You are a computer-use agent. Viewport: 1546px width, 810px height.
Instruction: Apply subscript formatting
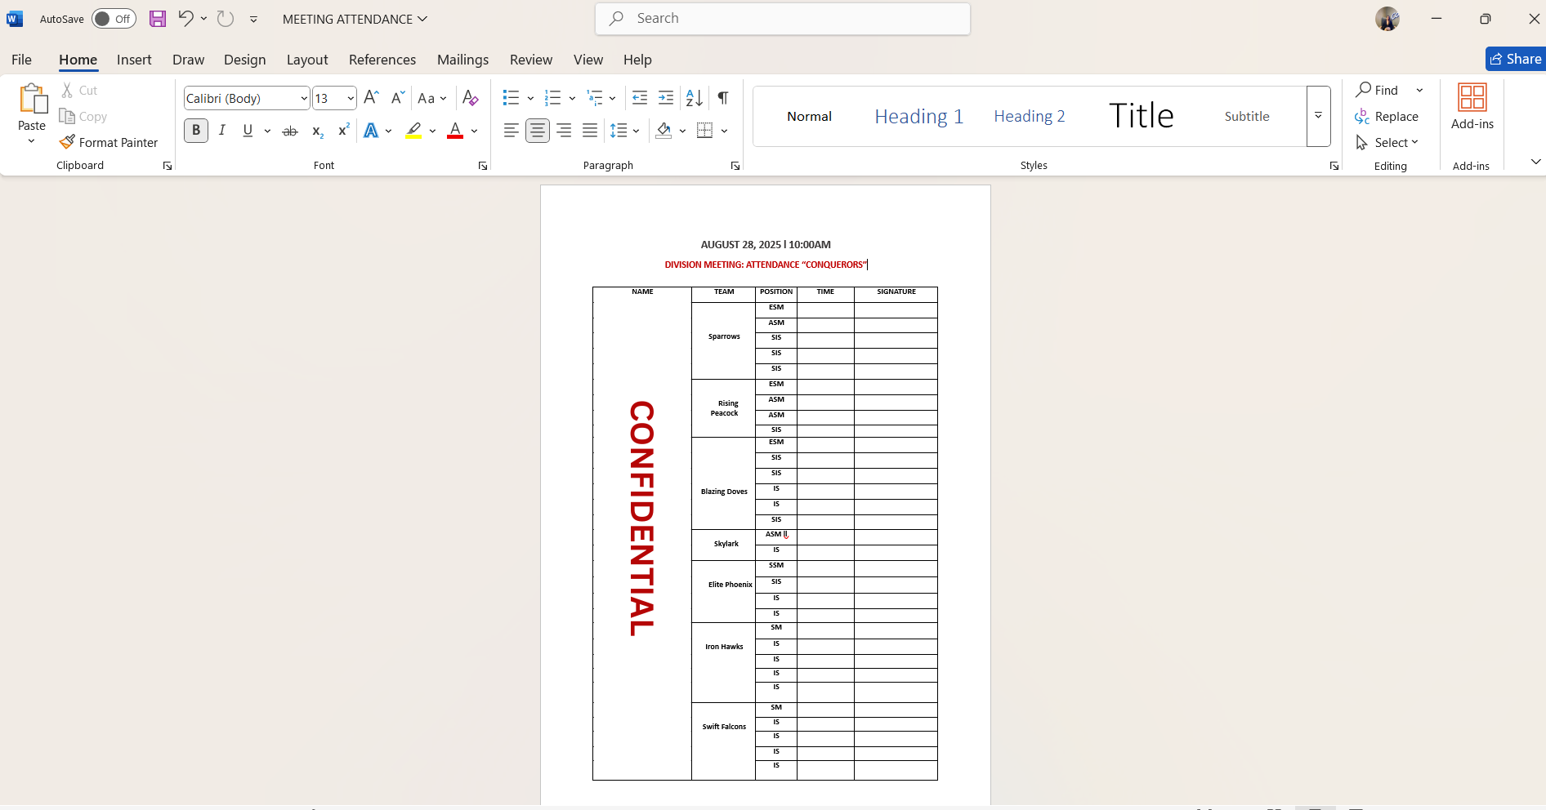[x=318, y=131]
